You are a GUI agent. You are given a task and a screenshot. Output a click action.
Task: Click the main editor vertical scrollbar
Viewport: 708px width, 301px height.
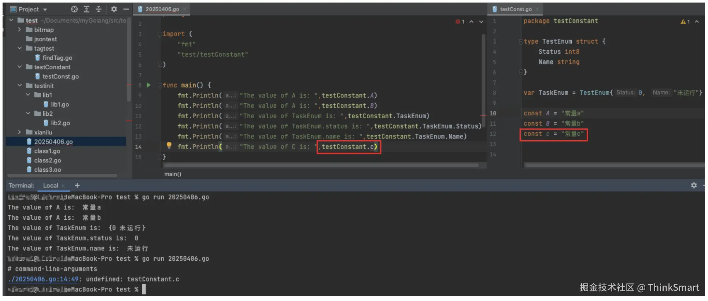coord(484,81)
